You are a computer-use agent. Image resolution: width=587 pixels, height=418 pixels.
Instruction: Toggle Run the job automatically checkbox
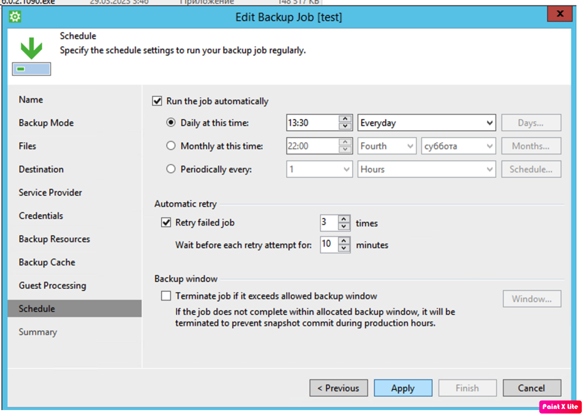(x=157, y=101)
